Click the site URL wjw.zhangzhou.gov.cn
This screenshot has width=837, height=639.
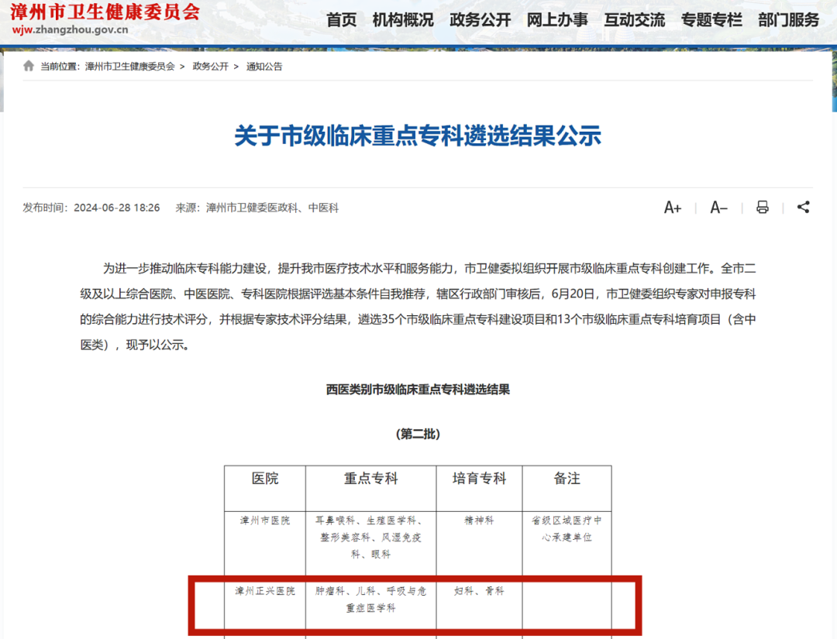click(x=70, y=30)
